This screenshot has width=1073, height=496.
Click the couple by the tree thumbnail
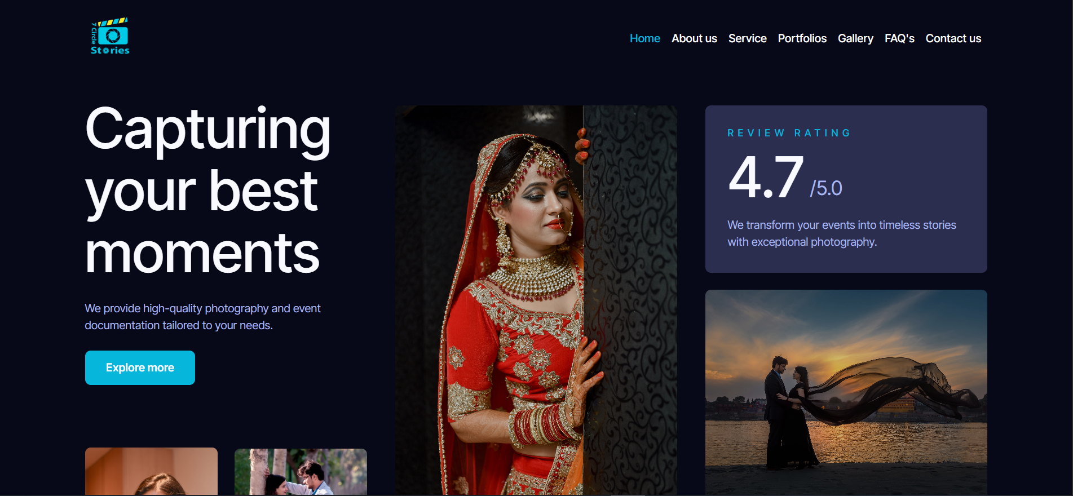point(301,472)
